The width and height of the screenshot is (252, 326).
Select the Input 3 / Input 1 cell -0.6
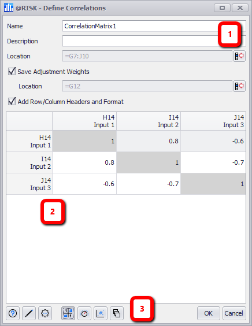(x=84, y=184)
